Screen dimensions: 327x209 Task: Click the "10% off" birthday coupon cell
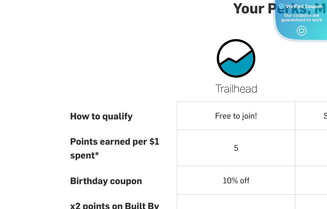[x=236, y=181]
